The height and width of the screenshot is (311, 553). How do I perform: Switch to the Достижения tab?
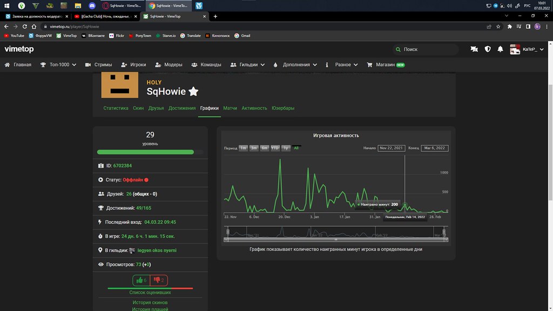pyautogui.click(x=182, y=108)
